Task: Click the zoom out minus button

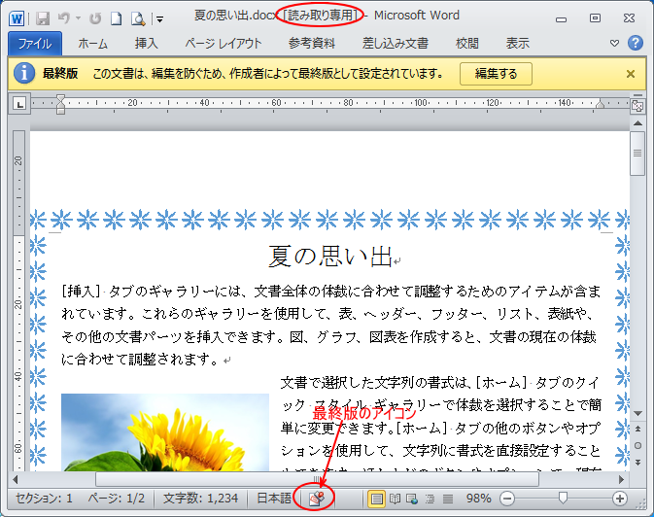Action: tap(506, 498)
